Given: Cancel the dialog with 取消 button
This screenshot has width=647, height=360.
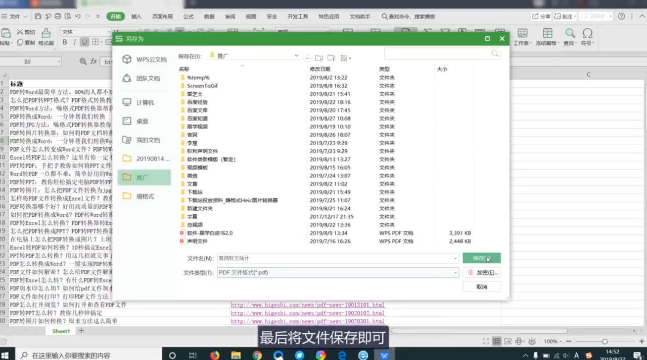Looking at the screenshot, I should [x=481, y=286].
